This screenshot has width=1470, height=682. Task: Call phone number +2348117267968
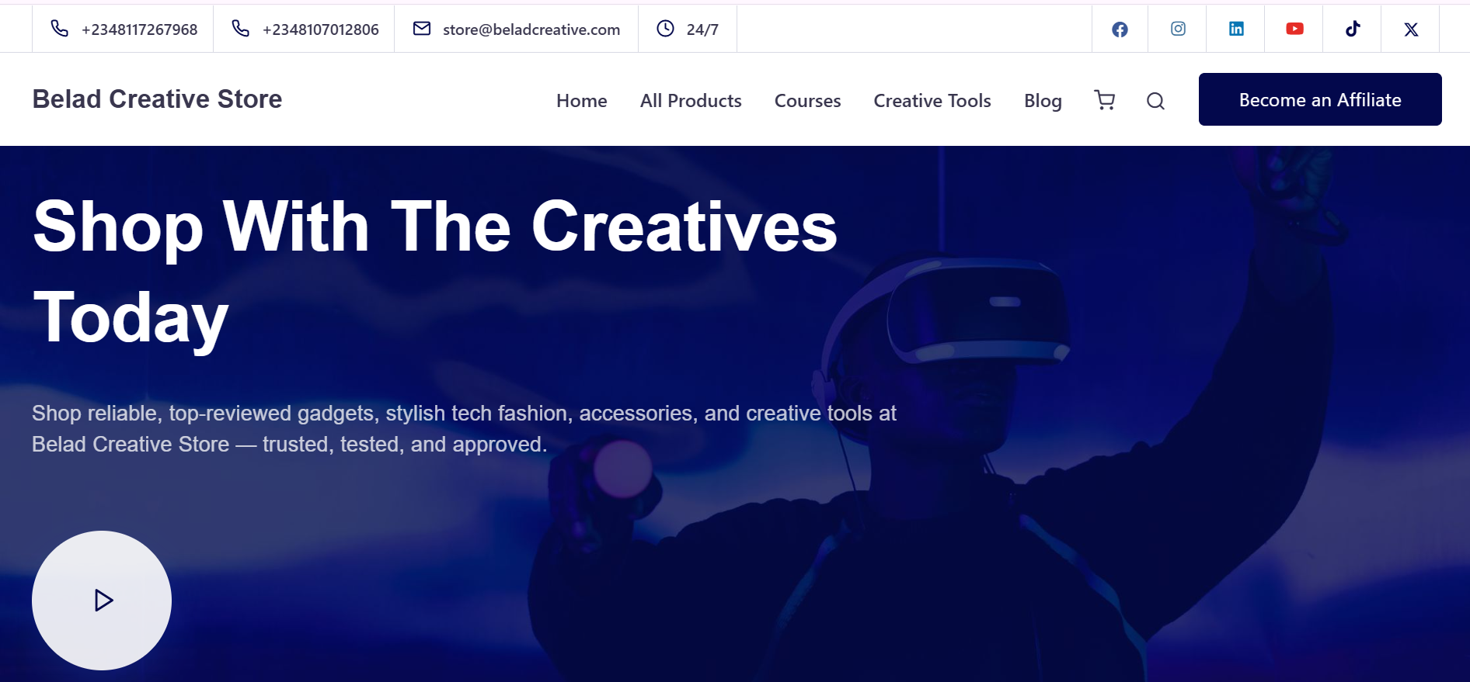click(x=124, y=29)
